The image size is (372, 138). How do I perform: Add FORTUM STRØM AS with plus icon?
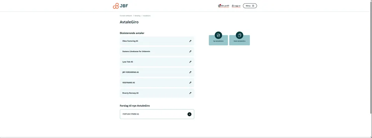click(189, 114)
